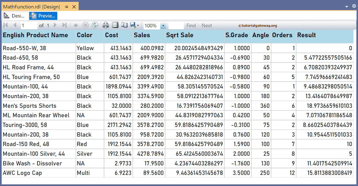Click the Red color cell

[90, 144]
